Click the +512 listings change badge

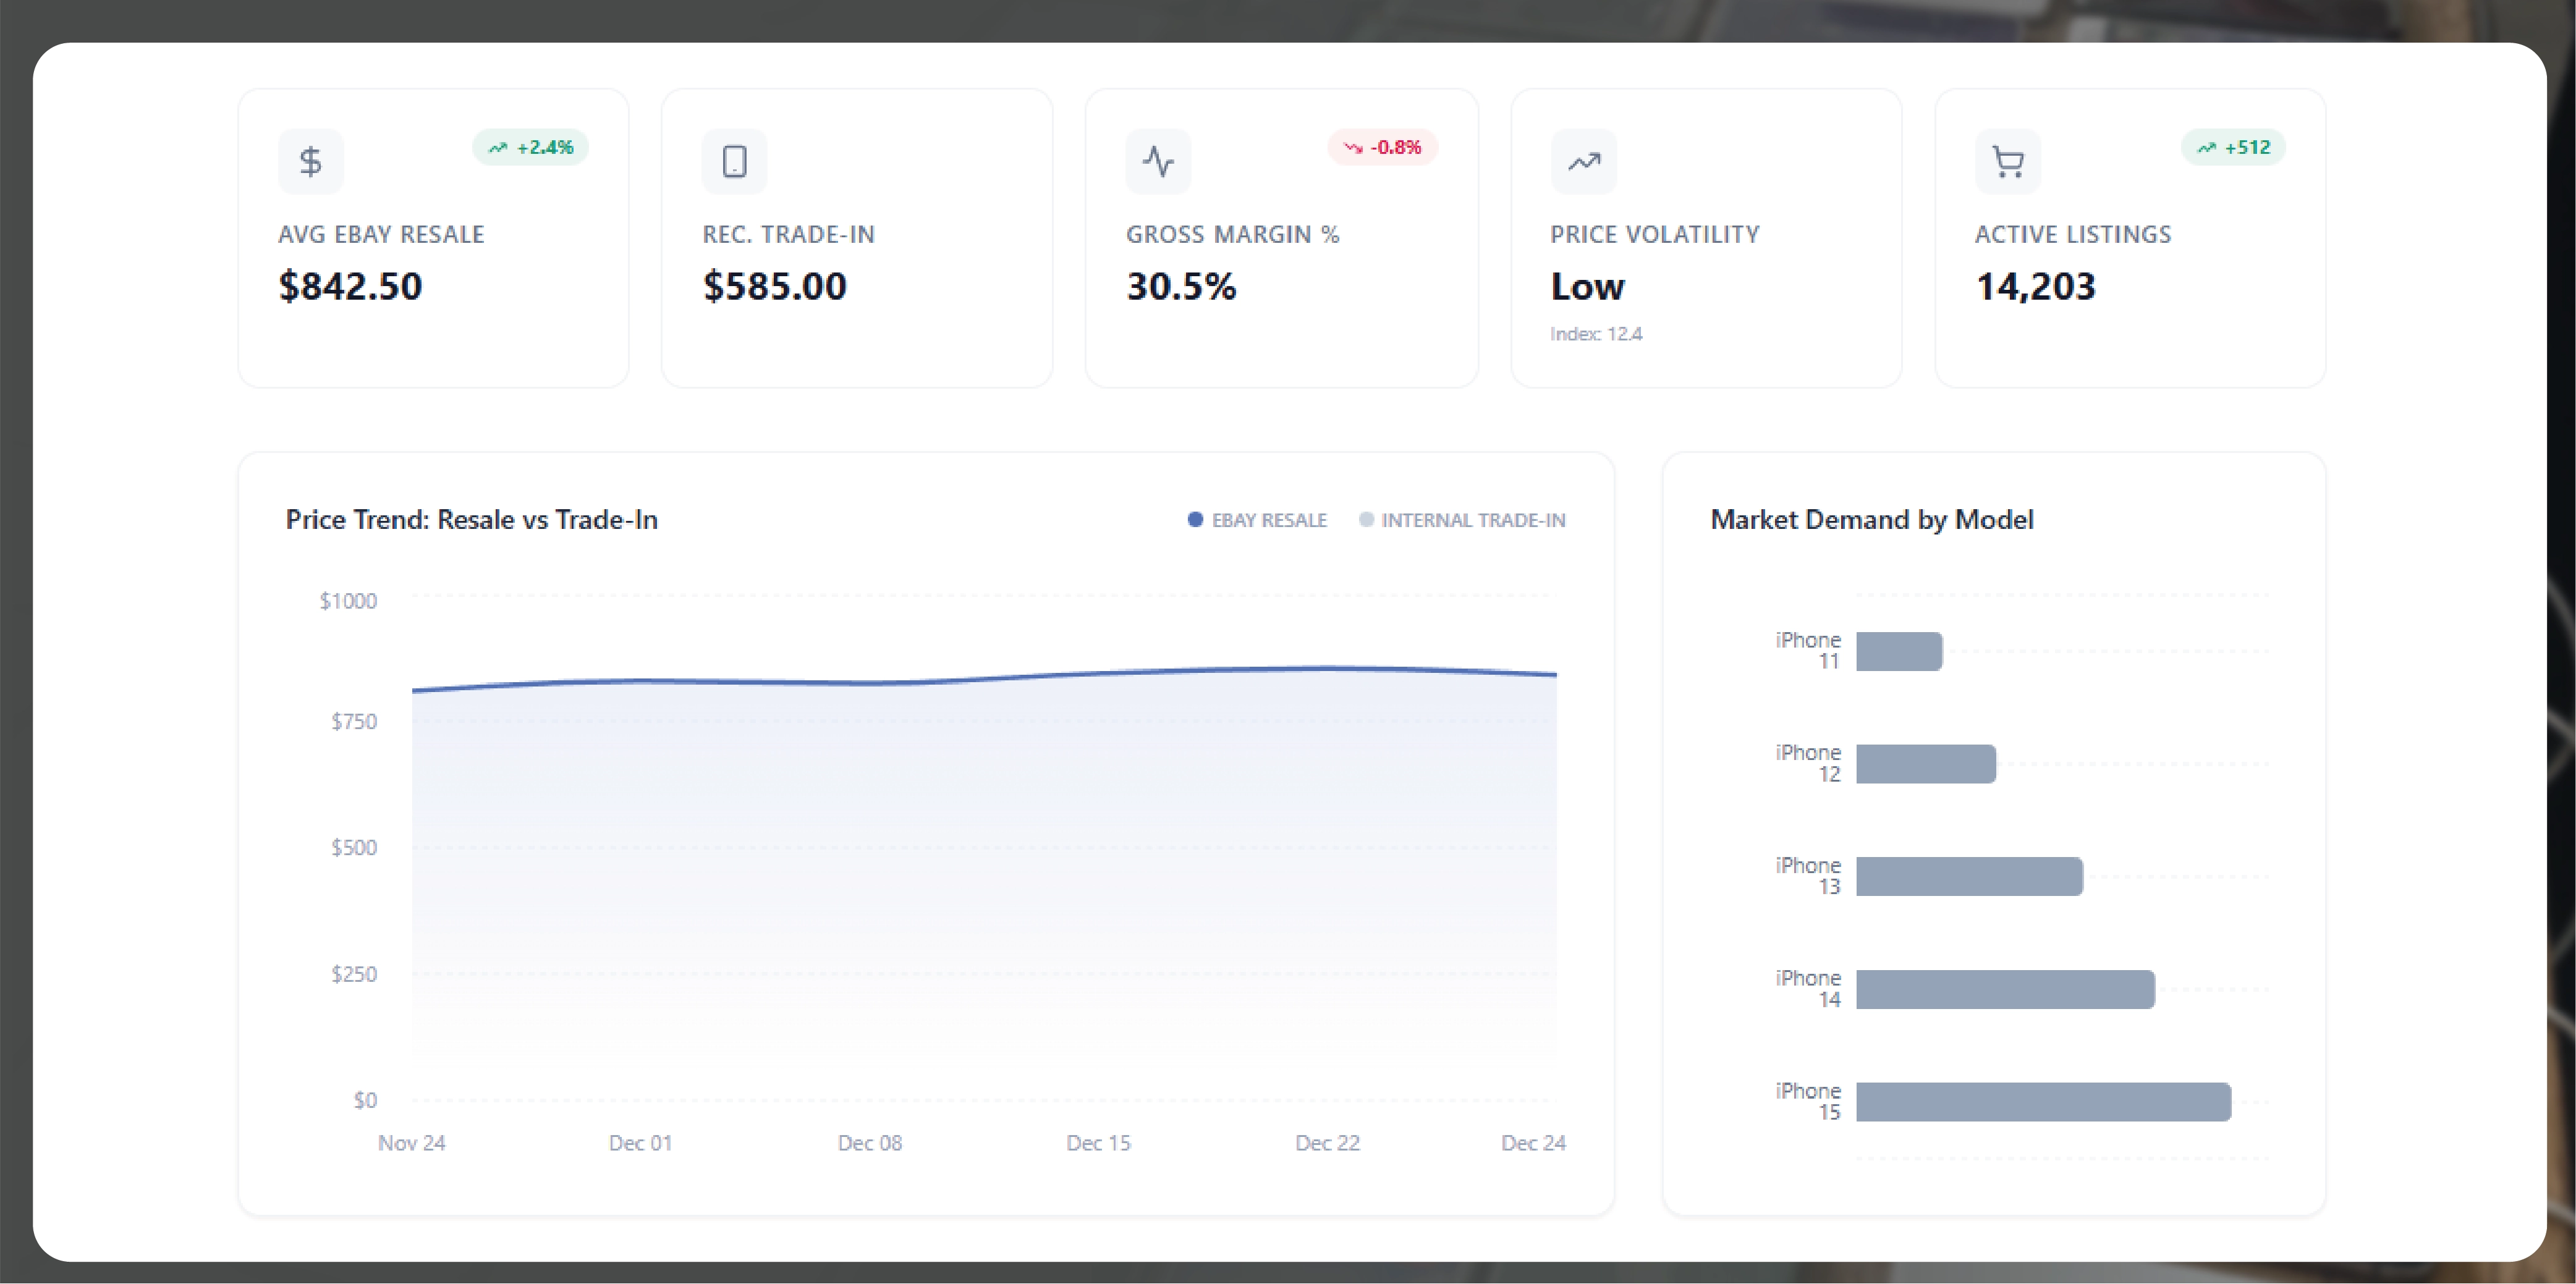[2232, 147]
